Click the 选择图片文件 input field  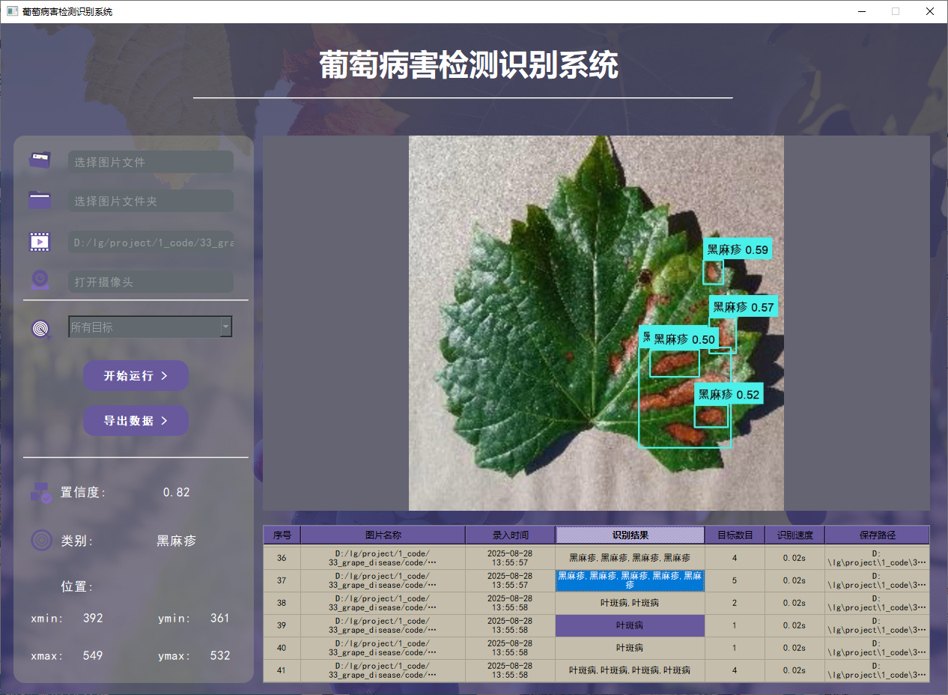click(151, 162)
